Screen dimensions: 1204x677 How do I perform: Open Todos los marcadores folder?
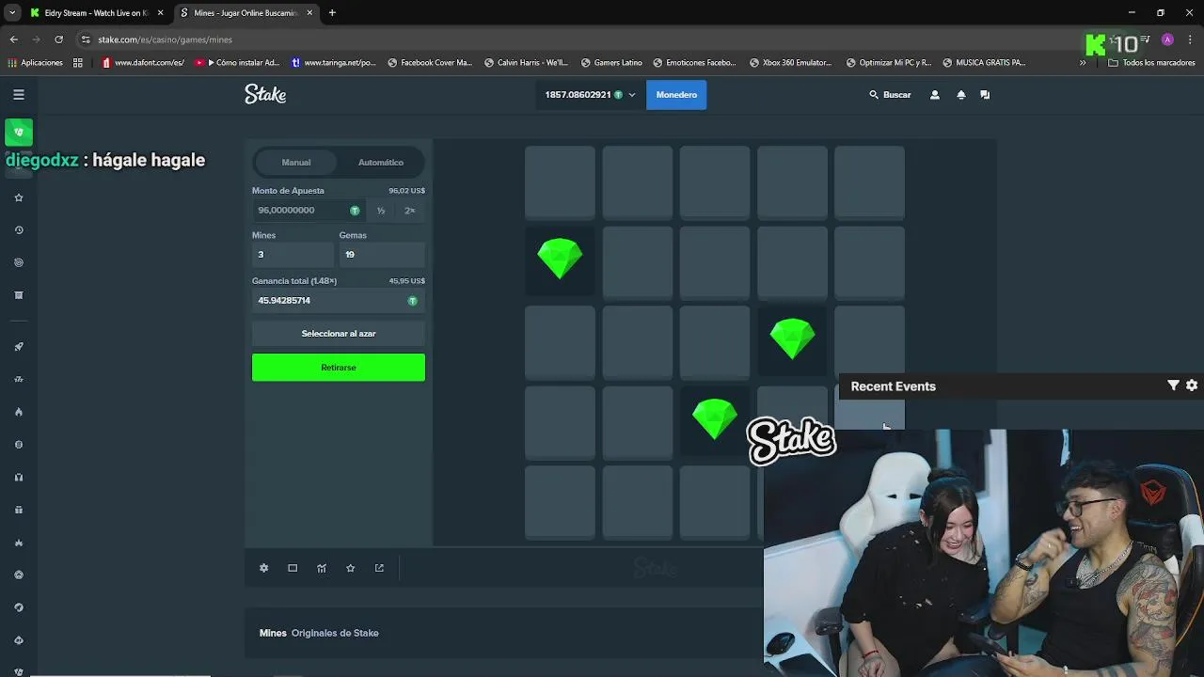[x=1151, y=63]
